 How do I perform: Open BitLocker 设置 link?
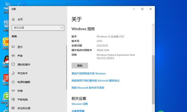(80, 104)
